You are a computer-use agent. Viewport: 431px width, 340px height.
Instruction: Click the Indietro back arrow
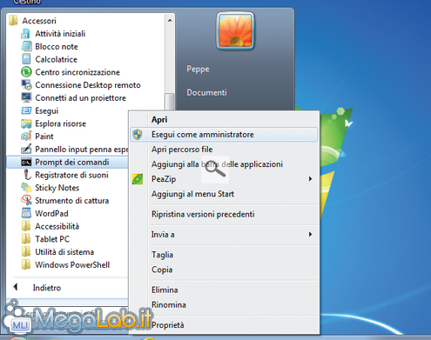click(16, 287)
